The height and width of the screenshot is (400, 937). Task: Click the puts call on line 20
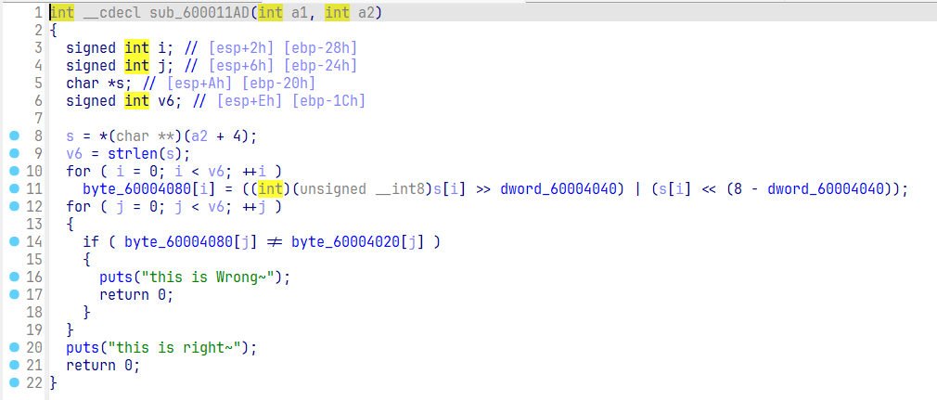pyautogui.click(x=81, y=348)
